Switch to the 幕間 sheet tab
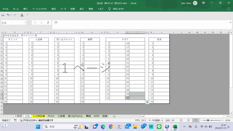This screenshot has width=233, height=131. (x=88, y=116)
